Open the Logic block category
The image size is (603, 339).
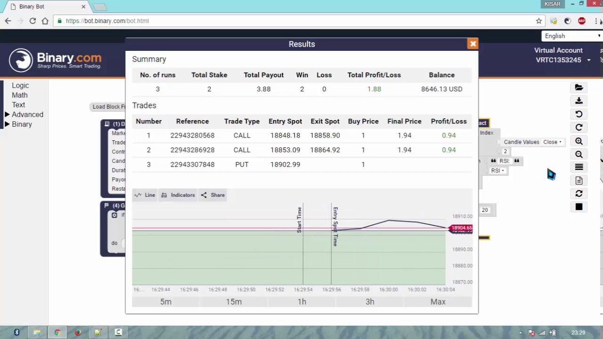(x=20, y=85)
